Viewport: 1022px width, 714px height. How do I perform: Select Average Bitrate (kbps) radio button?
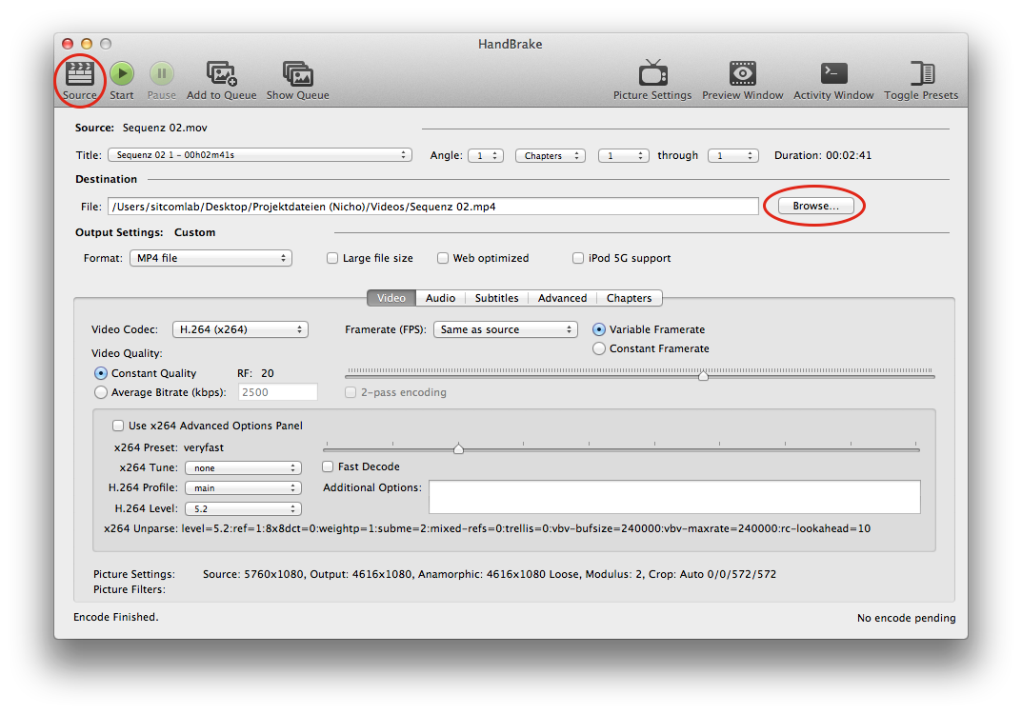(x=100, y=392)
